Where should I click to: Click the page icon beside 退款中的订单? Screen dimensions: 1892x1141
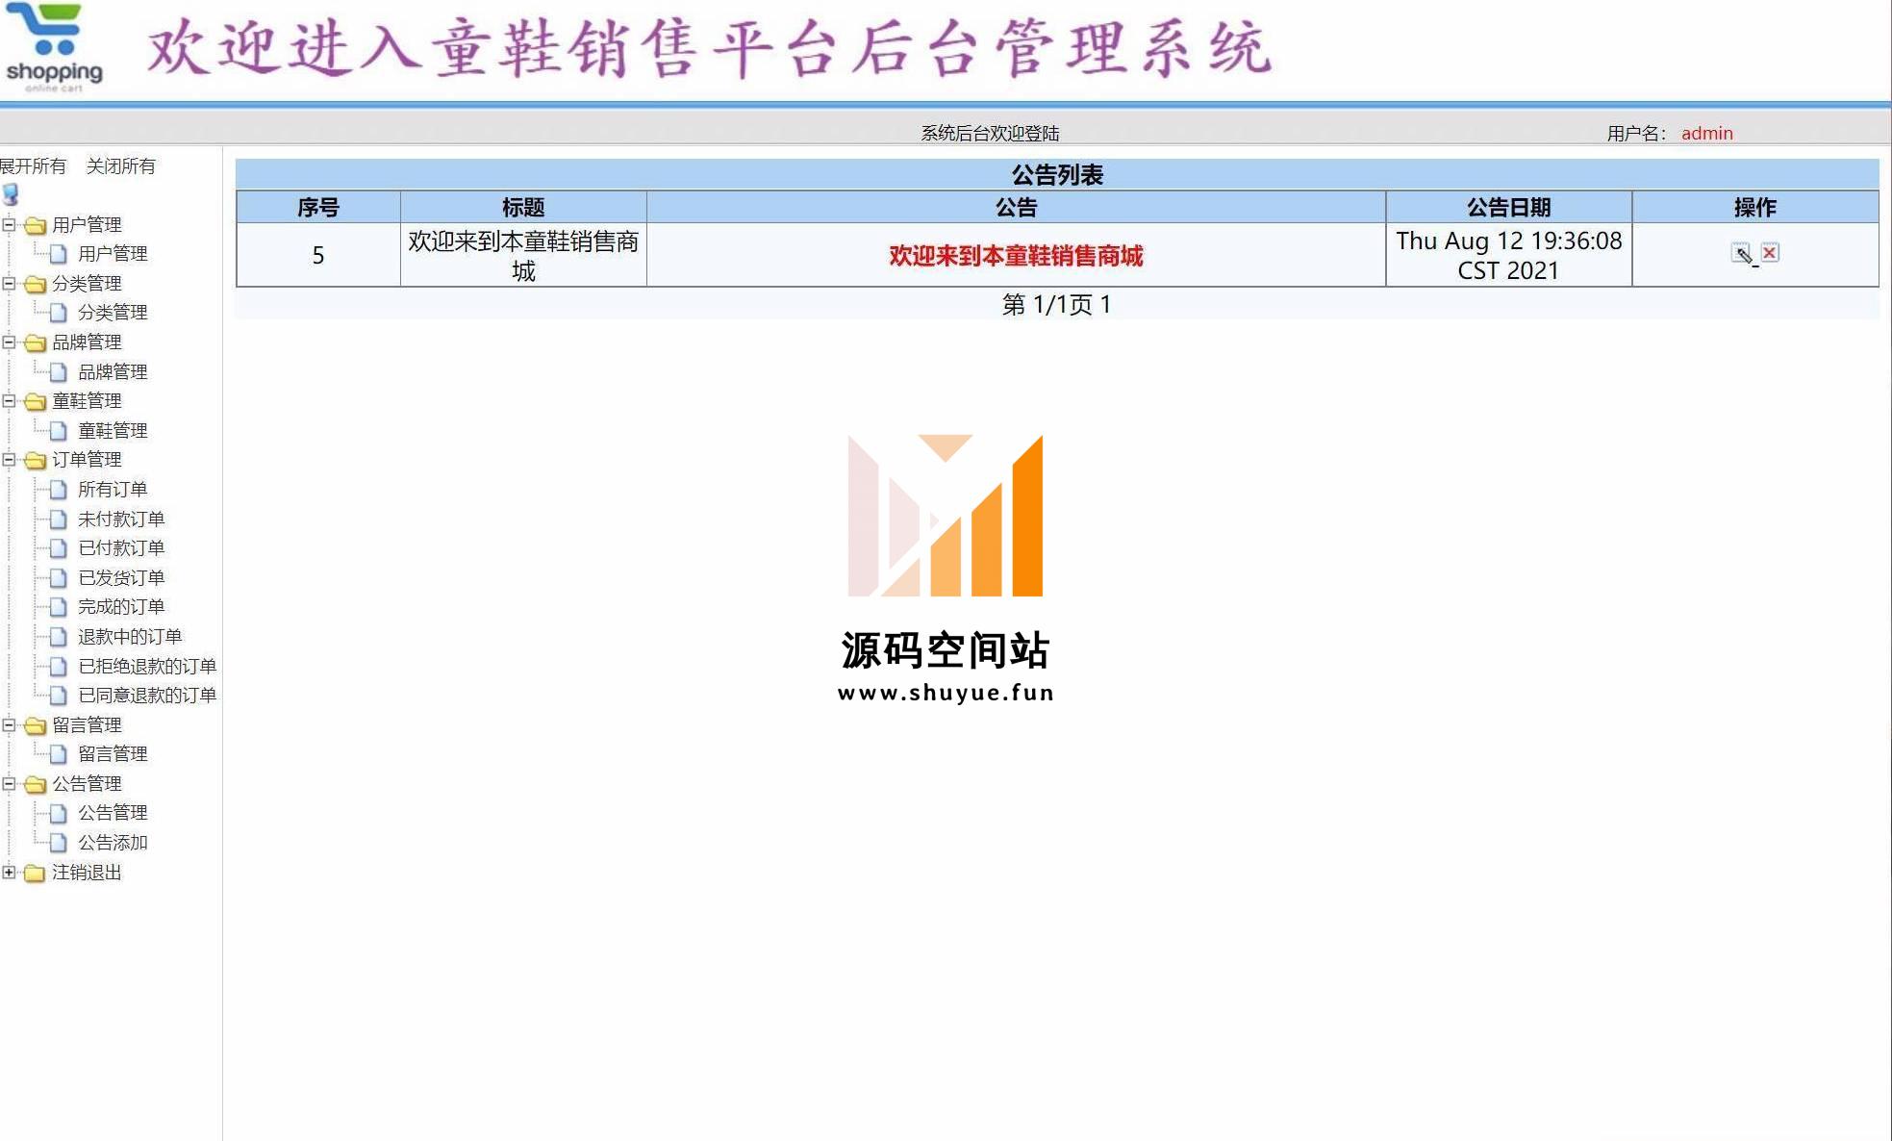(59, 637)
